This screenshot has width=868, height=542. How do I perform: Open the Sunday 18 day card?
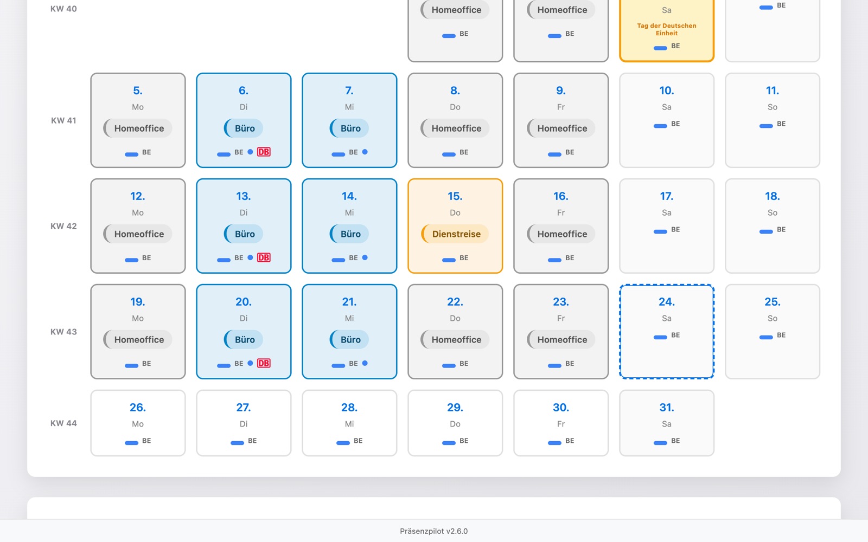pos(773,226)
